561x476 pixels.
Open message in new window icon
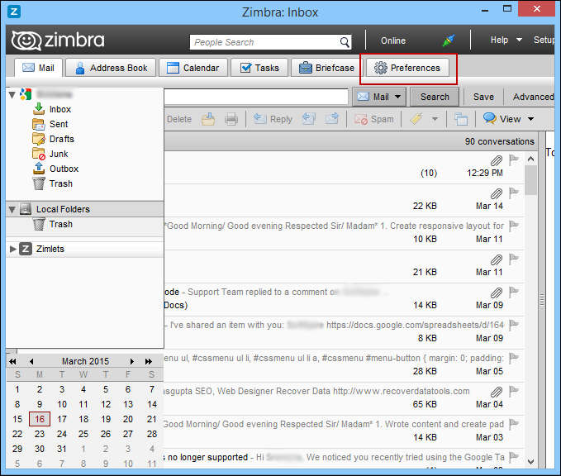coord(460,119)
